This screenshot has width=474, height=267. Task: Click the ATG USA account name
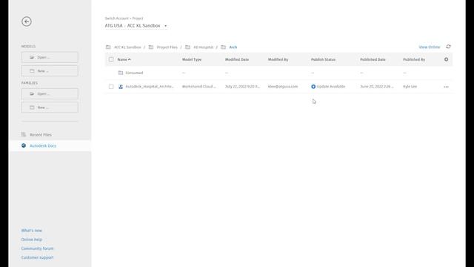coord(113,26)
